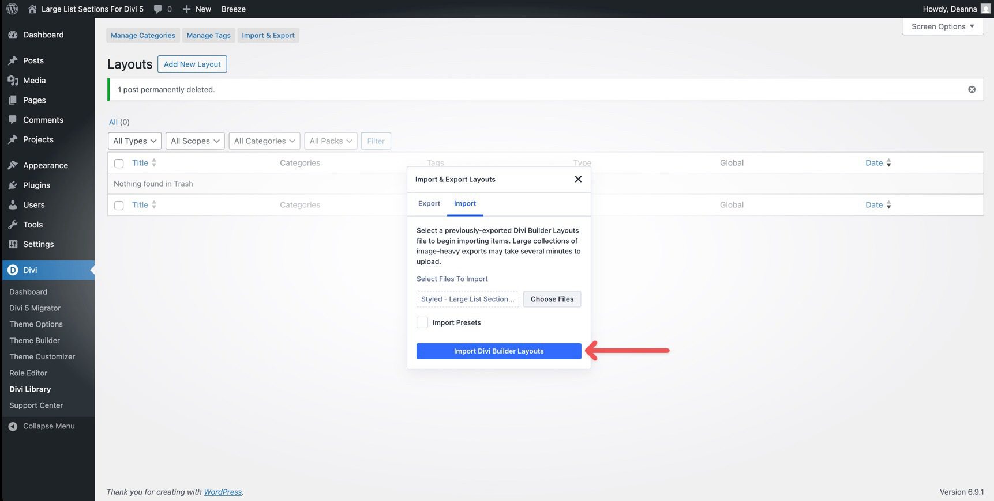Click the Choose Files button
Viewport: 994px width, 501px height.
(552, 299)
